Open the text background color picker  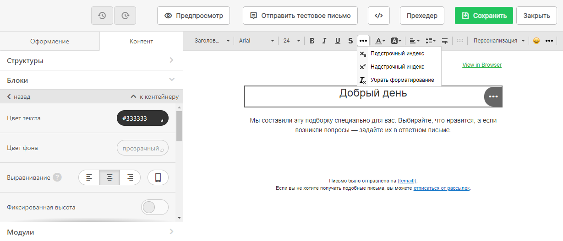pyautogui.click(x=396, y=41)
